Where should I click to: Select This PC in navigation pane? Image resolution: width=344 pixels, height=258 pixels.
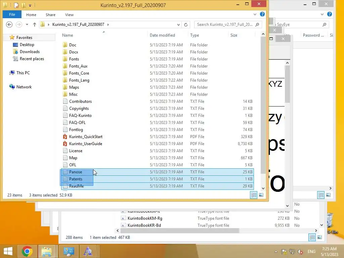click(x=23, y=73)
